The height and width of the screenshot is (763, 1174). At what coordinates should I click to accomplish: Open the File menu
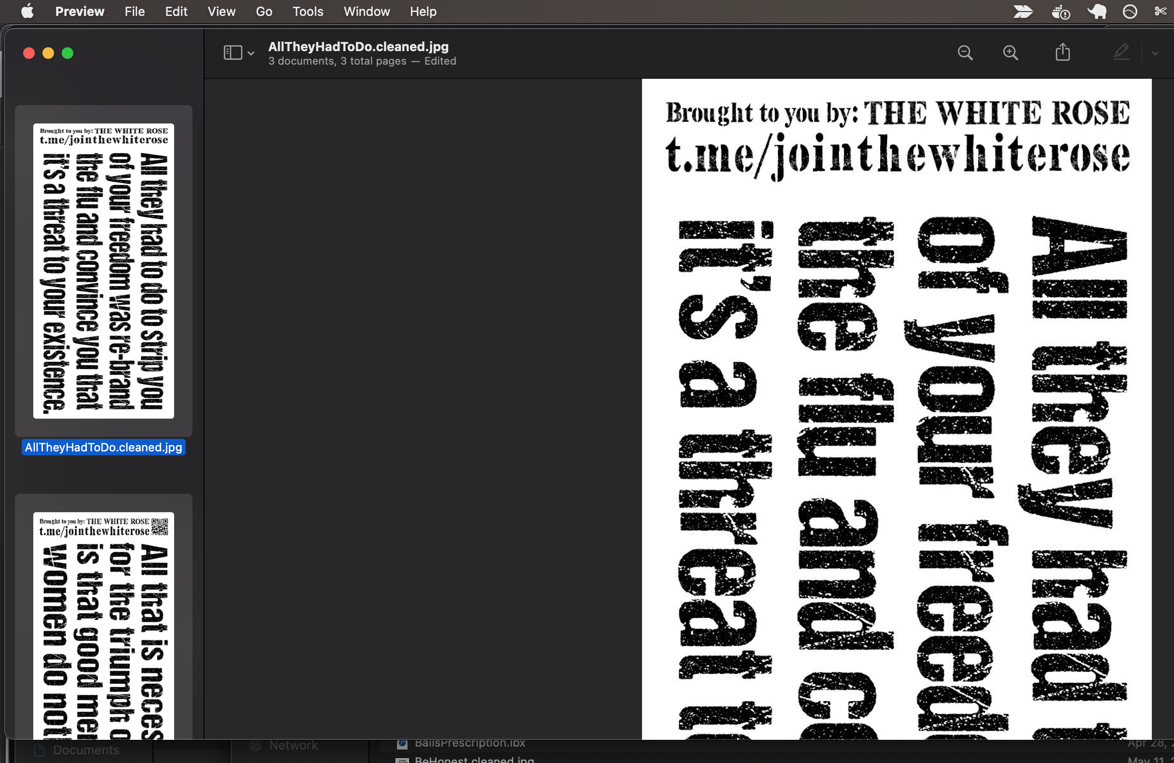(135, 12)
